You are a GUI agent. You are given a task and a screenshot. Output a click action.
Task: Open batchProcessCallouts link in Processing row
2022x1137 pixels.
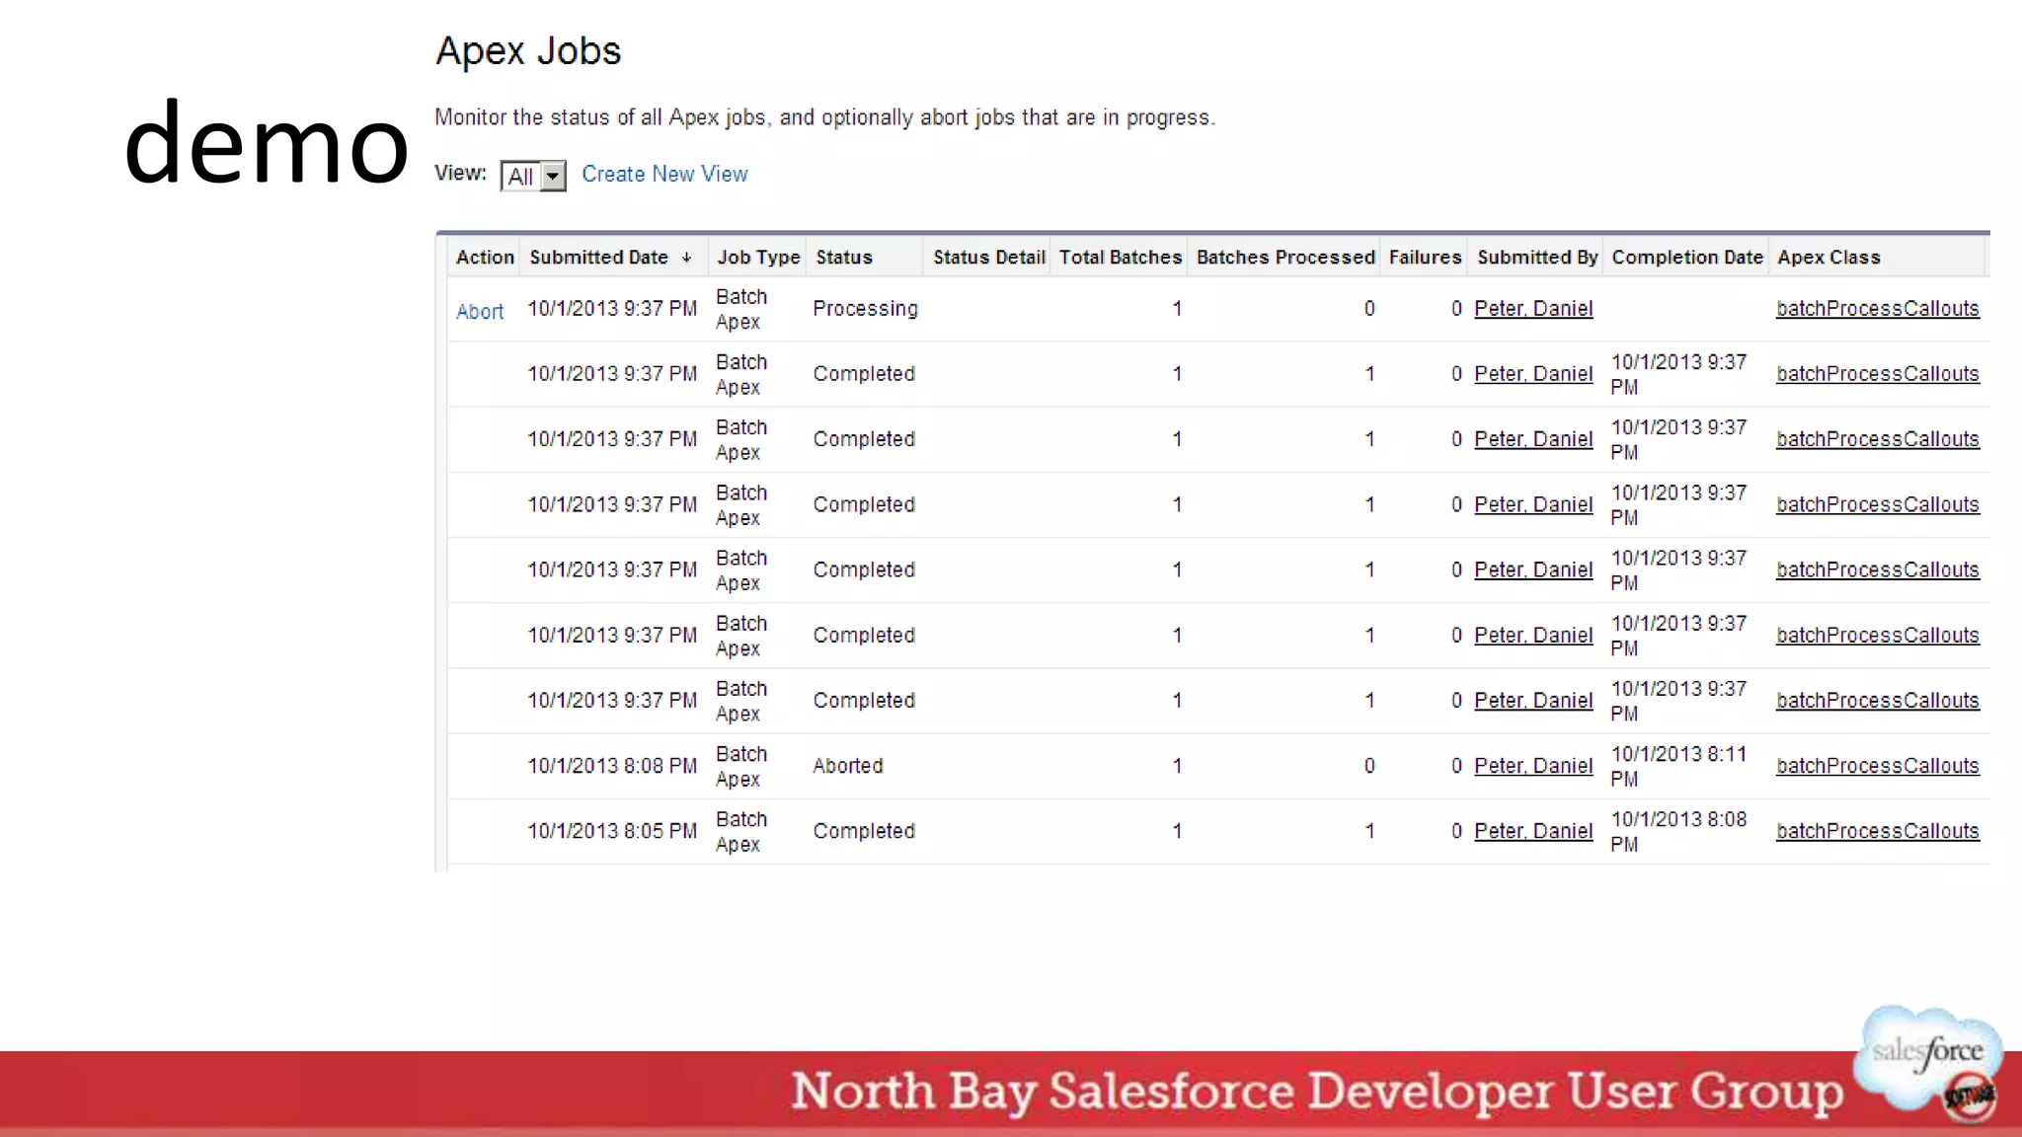(x=1877, y=309)
